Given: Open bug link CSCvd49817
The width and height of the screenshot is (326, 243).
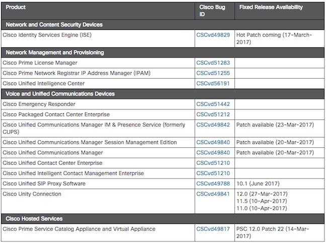Looking at the screenshot, I should click(x=213, y=229).
